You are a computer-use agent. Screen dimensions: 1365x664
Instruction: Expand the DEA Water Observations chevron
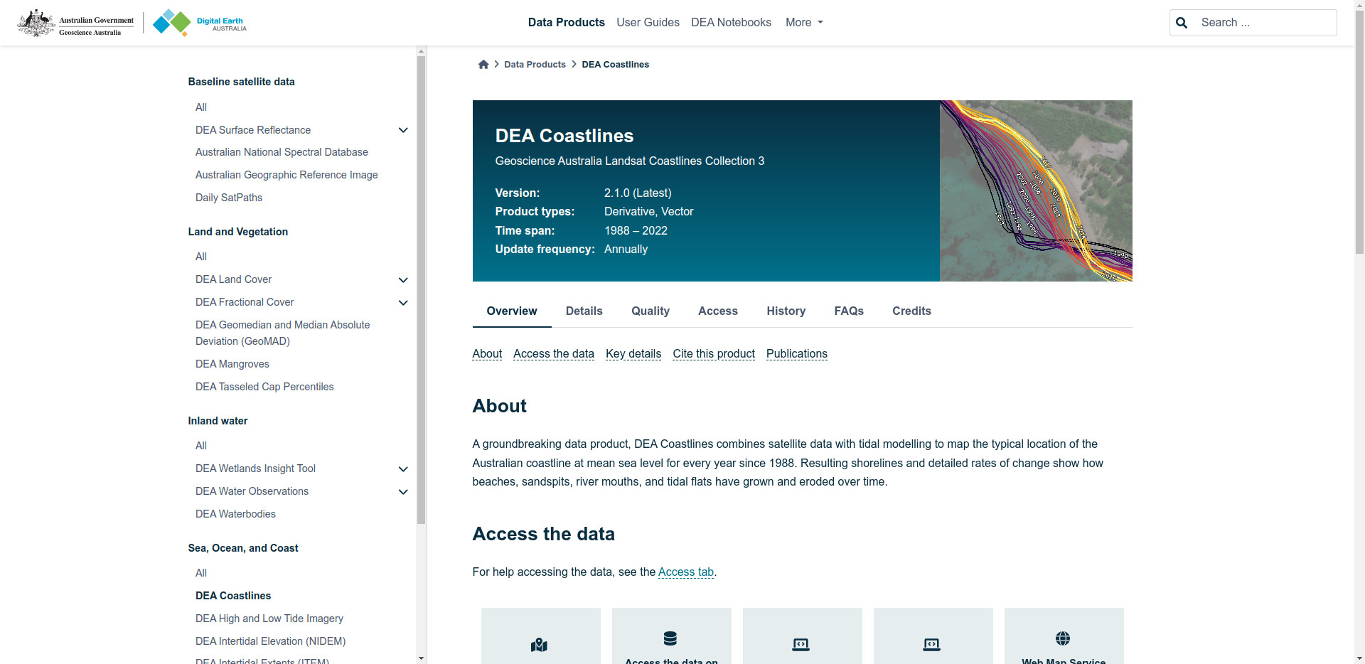click(403, 492)
